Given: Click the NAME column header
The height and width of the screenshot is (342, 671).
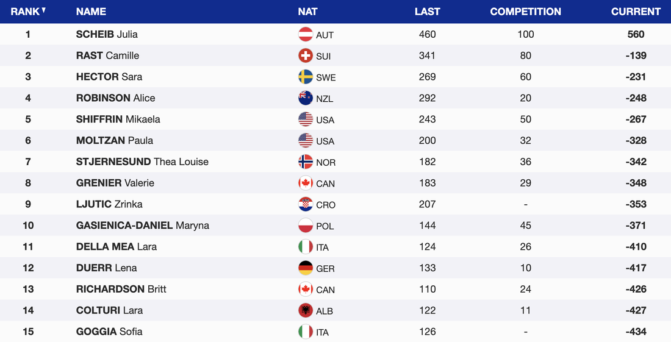Looking at the screenshot, I should pyautogui.click(x=91, y=12).
